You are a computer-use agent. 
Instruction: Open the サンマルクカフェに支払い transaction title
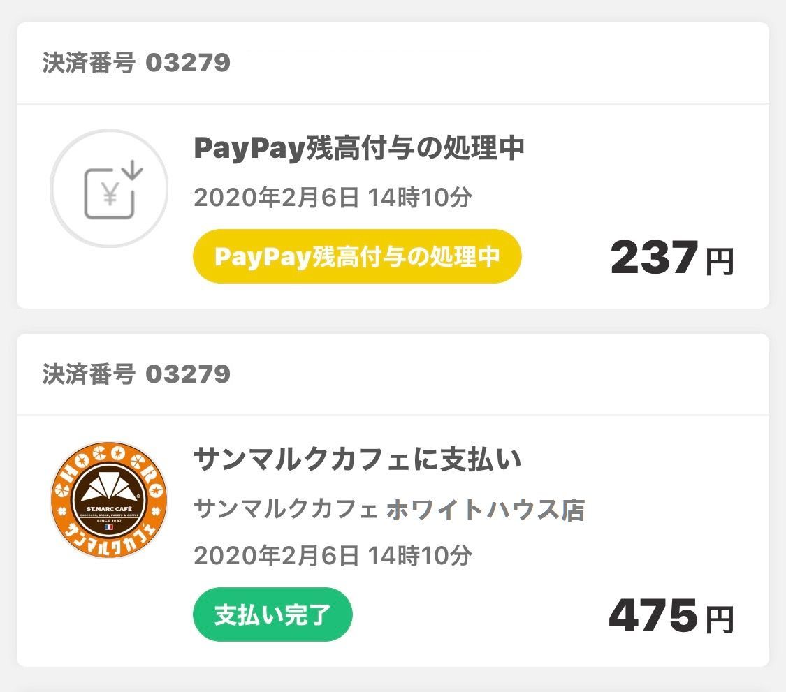pyautogui.click(x=357, y=459)
